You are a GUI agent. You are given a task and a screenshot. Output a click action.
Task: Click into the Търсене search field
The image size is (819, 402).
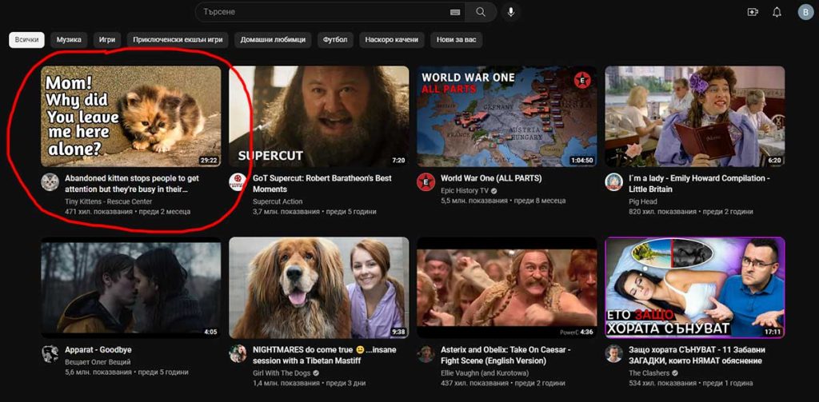[x=320, y=12]
